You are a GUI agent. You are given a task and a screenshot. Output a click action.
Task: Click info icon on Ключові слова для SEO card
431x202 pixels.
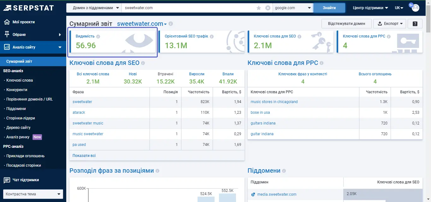tap(300, 37)
